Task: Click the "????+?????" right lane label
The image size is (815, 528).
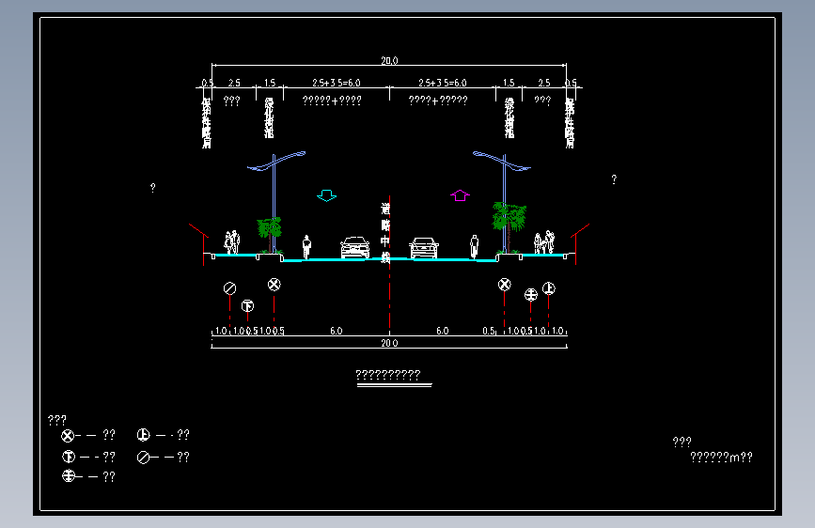Action: pyautogui.click(x=438, y=101)
